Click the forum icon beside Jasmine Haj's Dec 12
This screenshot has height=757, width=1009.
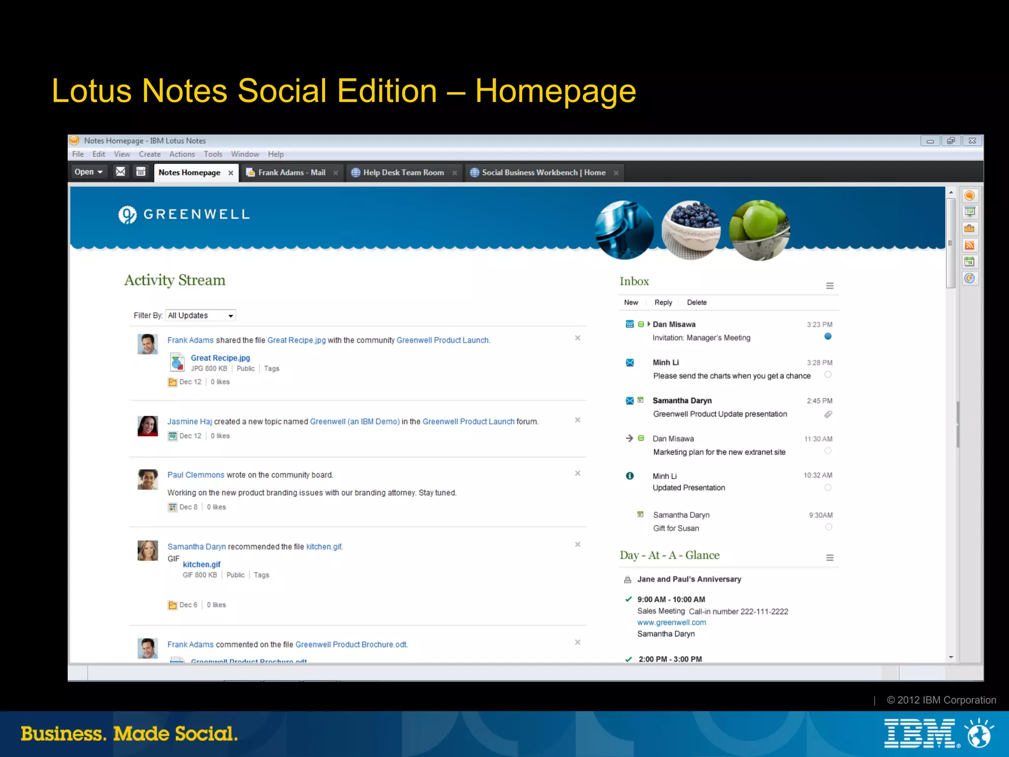(172, 436)
